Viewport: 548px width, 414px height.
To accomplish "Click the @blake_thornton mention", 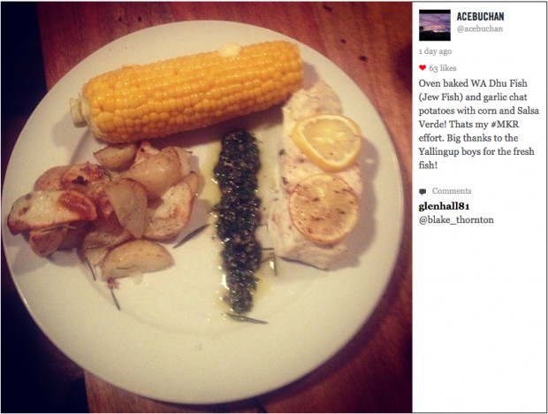I will point(456,220).
